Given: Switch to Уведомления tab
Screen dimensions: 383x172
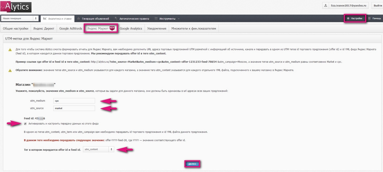Looking at the screenshot, I should coord(157,28).
